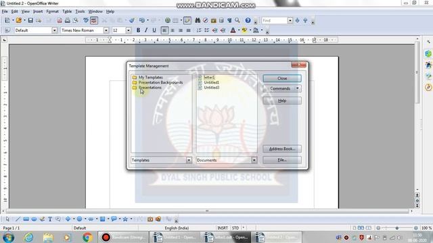Click the Find text input field
The image size is (433, 243).
click(x=275, y=20)
